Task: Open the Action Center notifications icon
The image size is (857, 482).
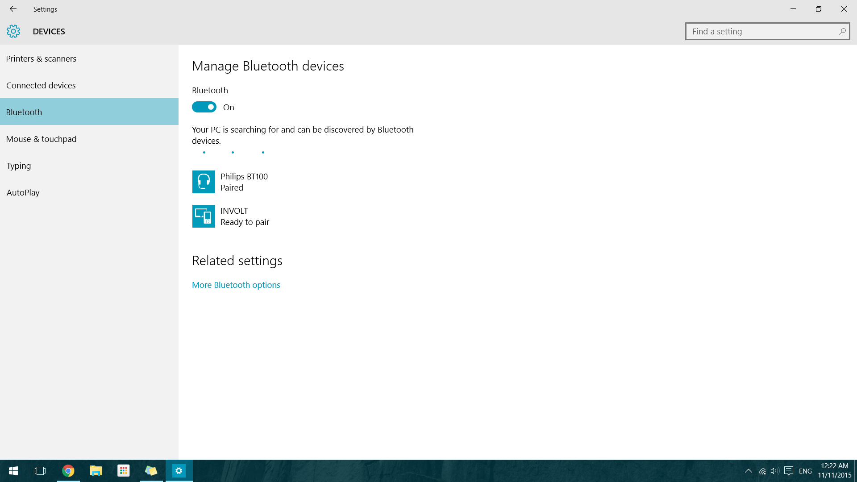Action: point(789,471)
